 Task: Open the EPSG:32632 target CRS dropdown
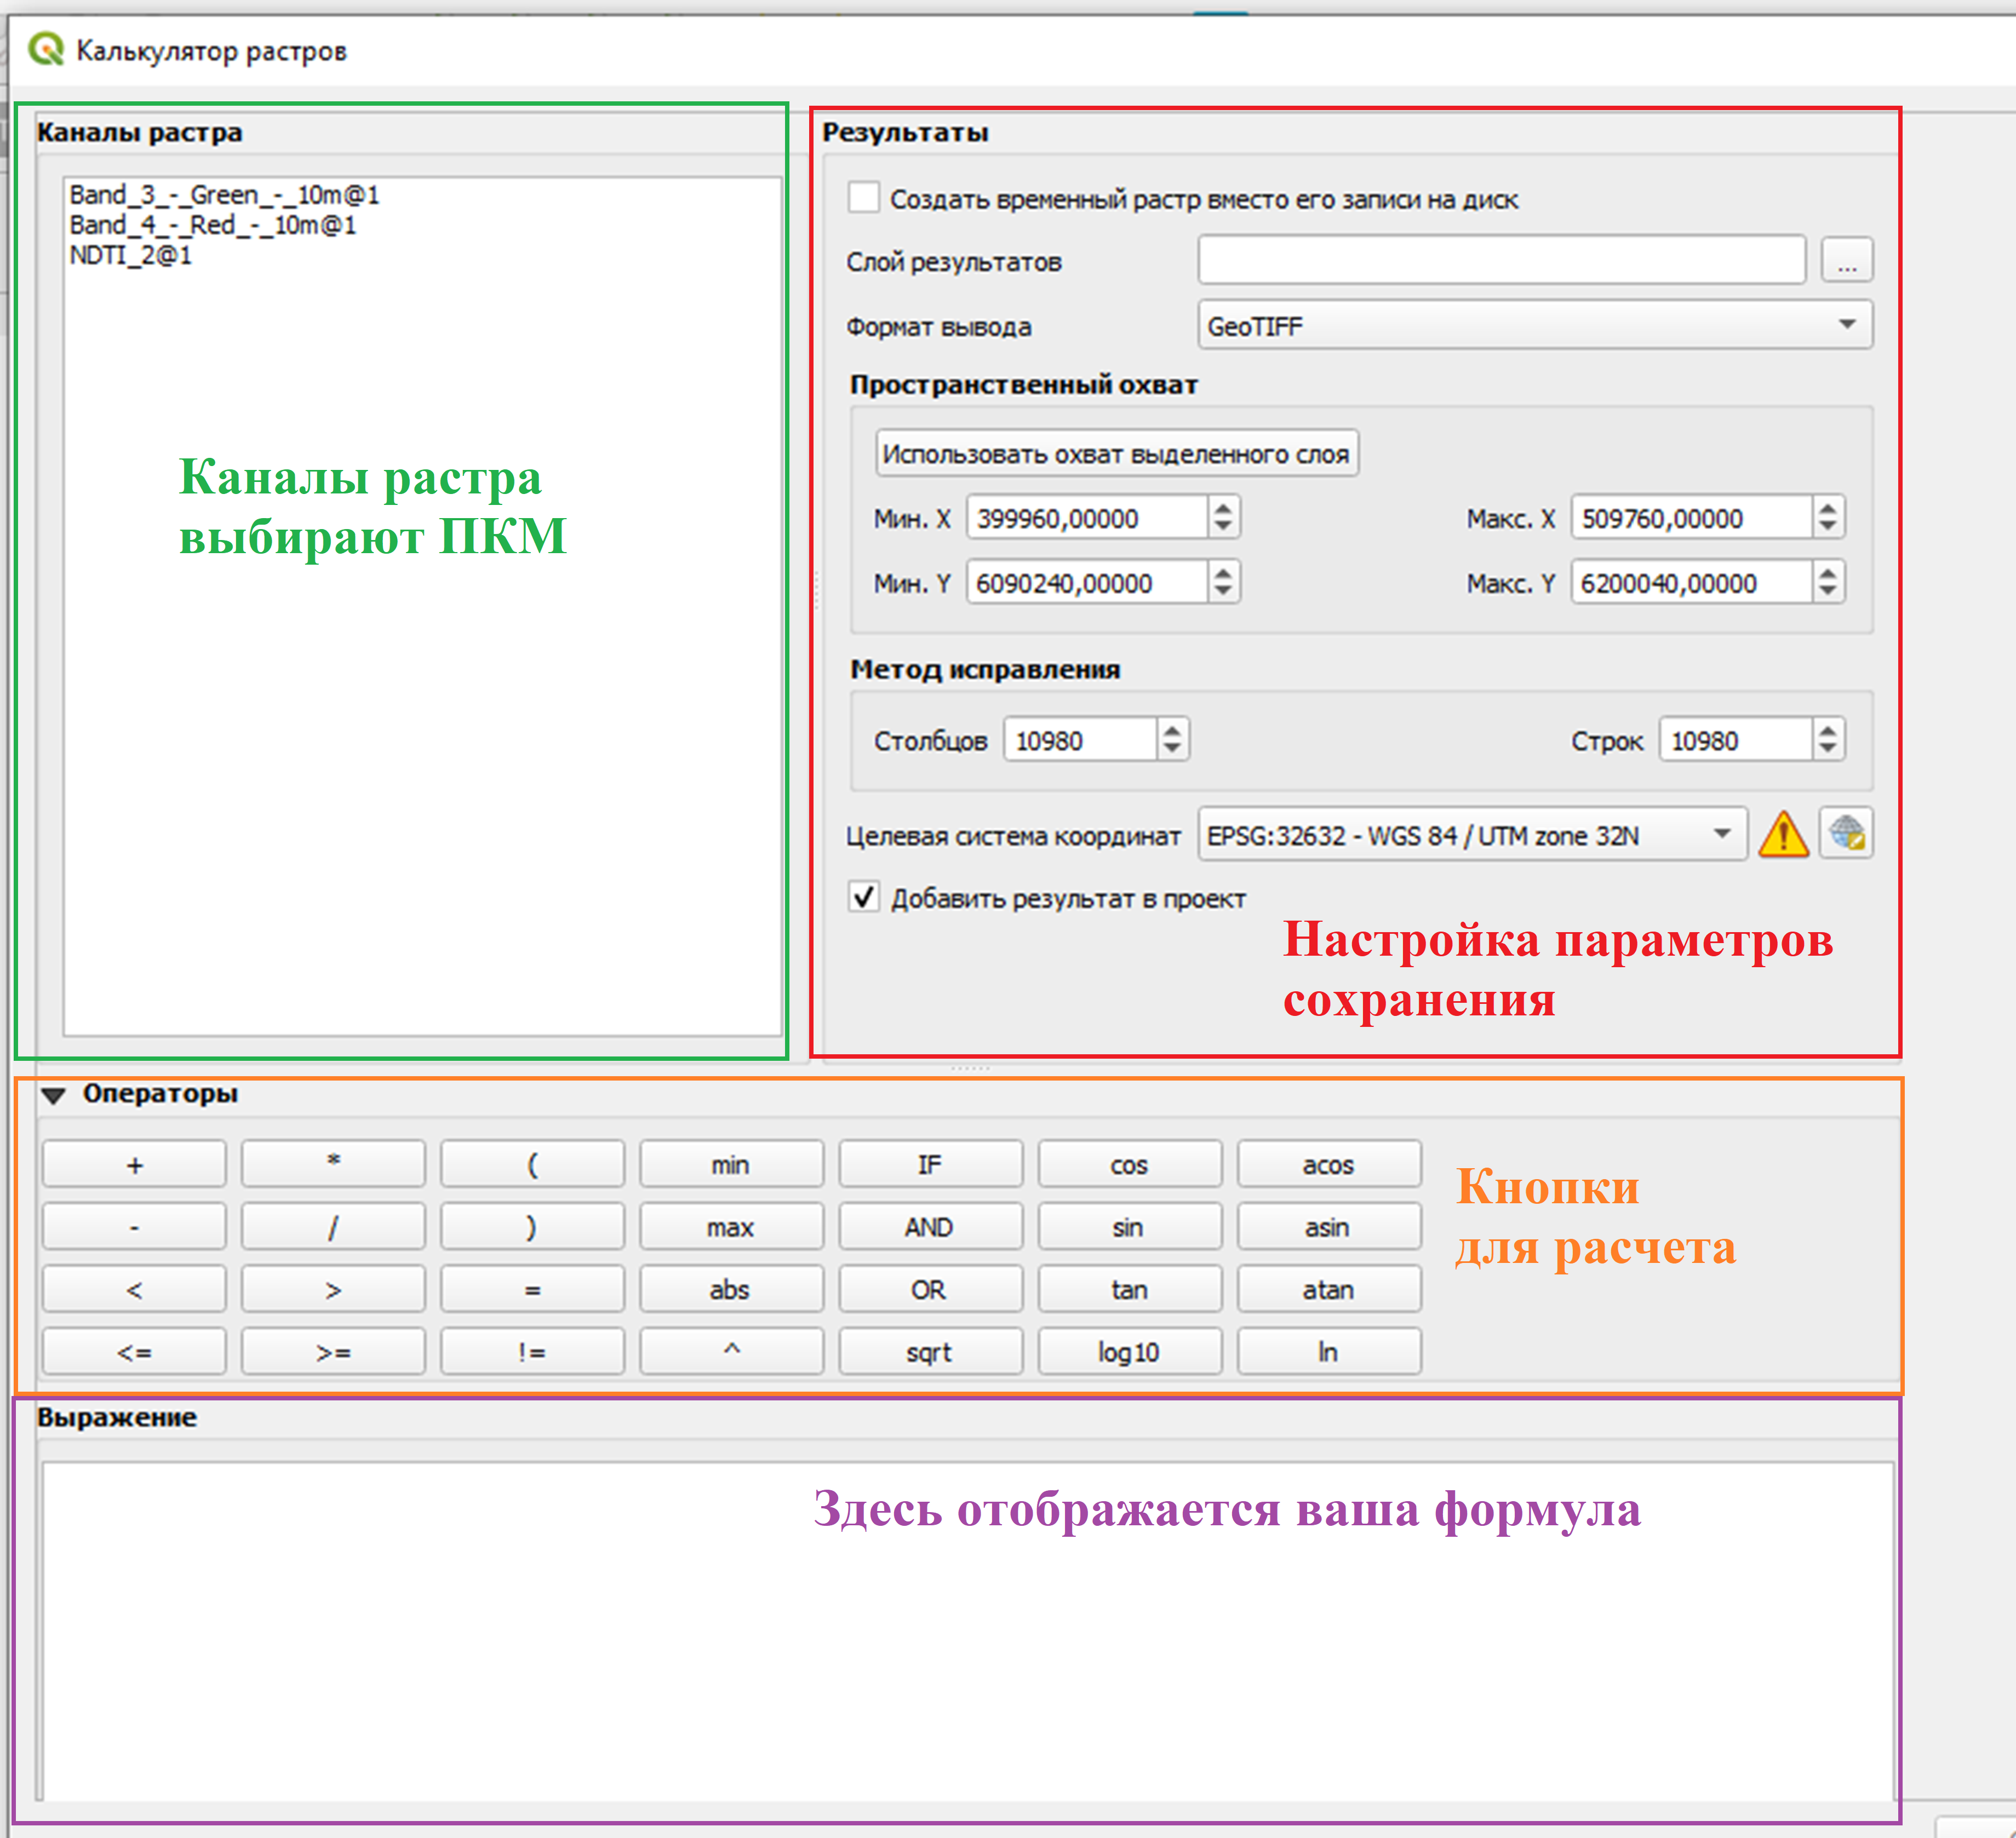(x=1472, y=835)
